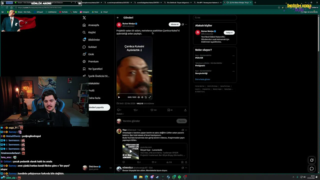Open KÖSEOĞLU reply more options

[x=186, y=168]
